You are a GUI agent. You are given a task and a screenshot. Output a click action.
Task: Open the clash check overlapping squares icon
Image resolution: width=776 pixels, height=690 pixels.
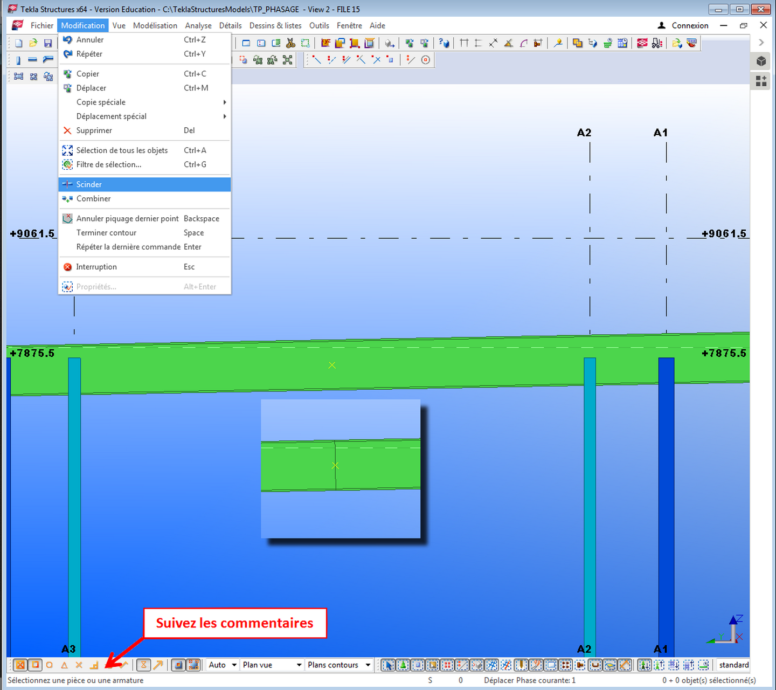point(578,43)
